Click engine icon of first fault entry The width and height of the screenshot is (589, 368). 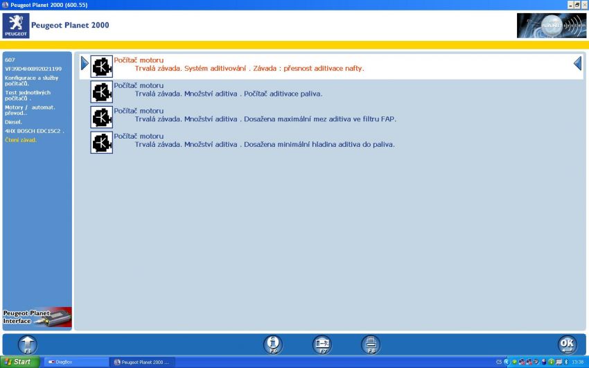tap(102, 67)
